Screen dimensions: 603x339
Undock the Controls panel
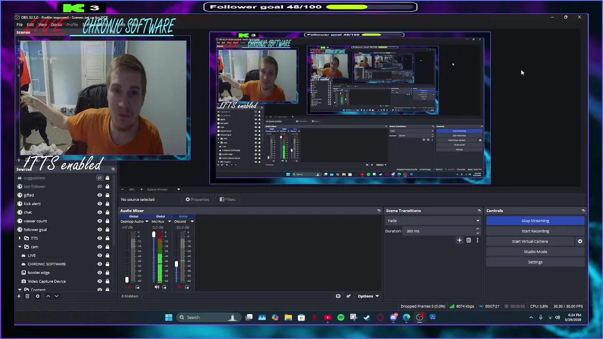click(583, 210)
